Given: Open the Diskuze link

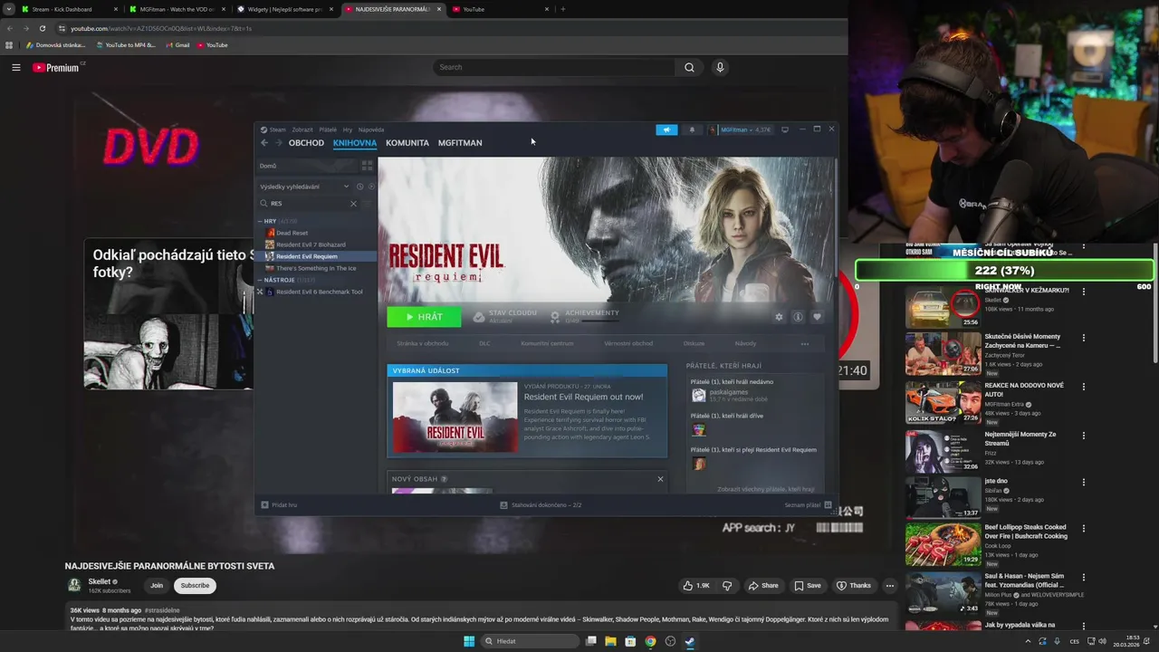Looking at the screenshot, I should click(x=694, y=344).
